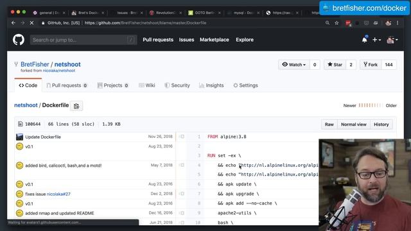Open the added bird, calicoctl commit message

click(64, 166)
